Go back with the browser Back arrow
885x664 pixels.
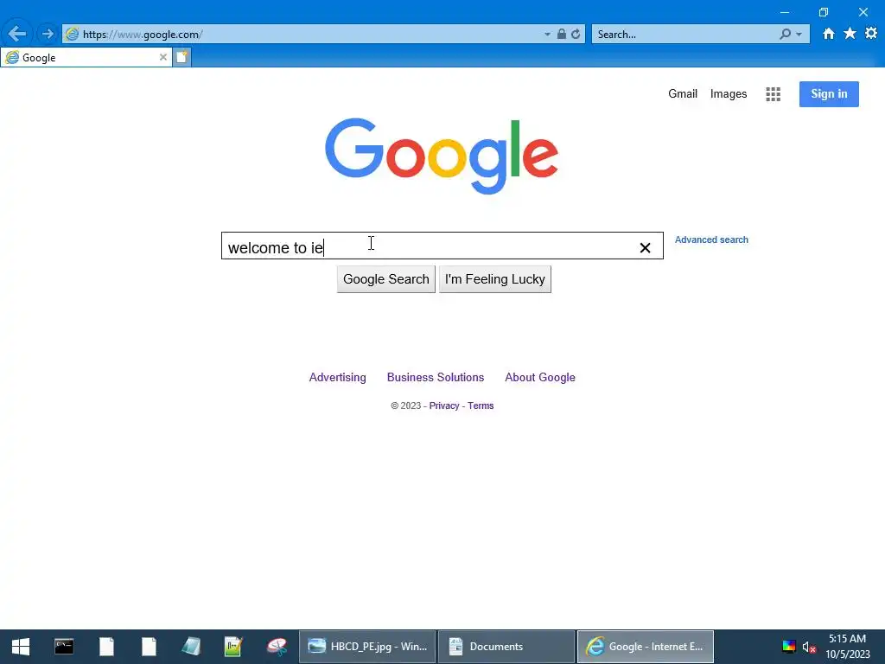(x=17, y=34)
